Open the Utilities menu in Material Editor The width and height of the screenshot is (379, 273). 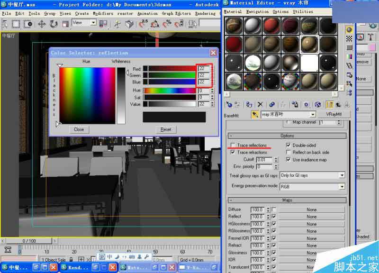[303, 11]
